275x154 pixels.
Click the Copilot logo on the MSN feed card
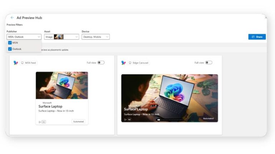(x=16, y=63)
